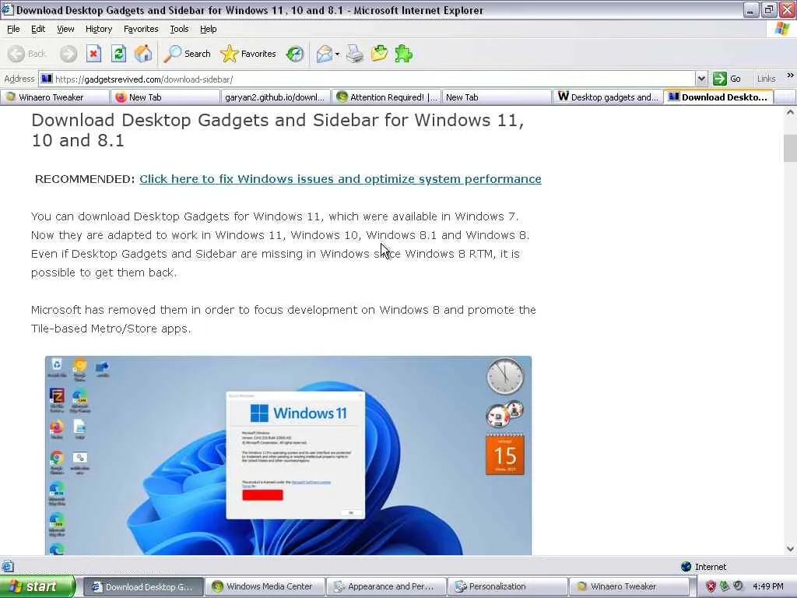Click the Back navigation button
The width and height of the screenshot is (797, 598).
pyautogui.click(x=27, y=54)
